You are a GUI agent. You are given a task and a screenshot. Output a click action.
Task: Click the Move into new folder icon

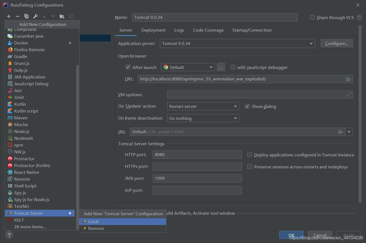coord(62,16)
